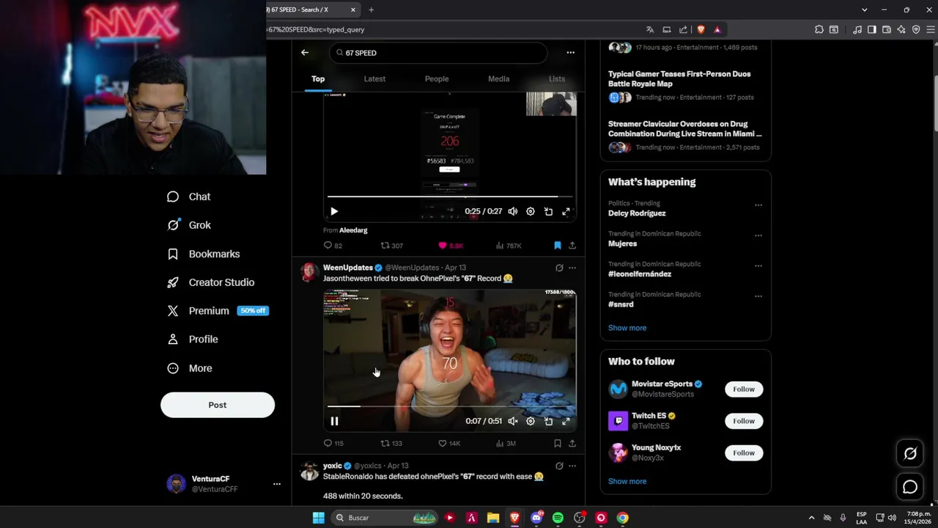
Task: Like the post with 14K likes
Action: [449, 444]
